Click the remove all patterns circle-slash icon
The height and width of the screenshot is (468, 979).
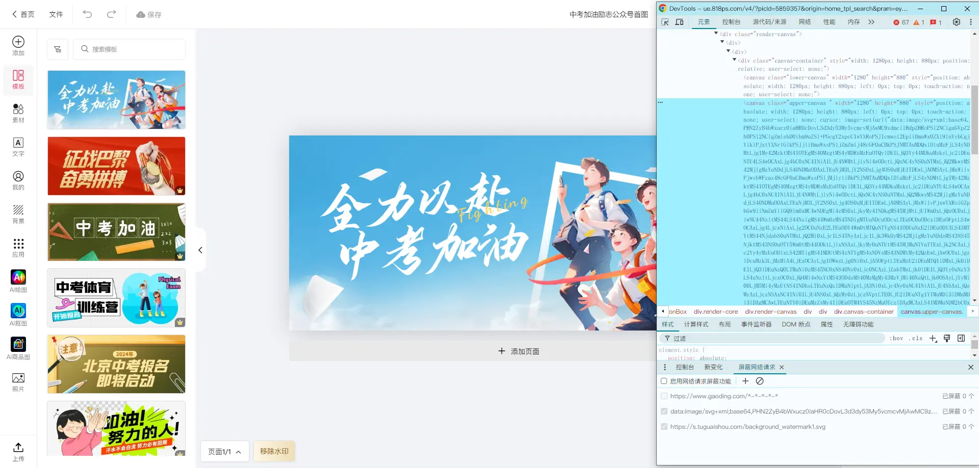760,381
